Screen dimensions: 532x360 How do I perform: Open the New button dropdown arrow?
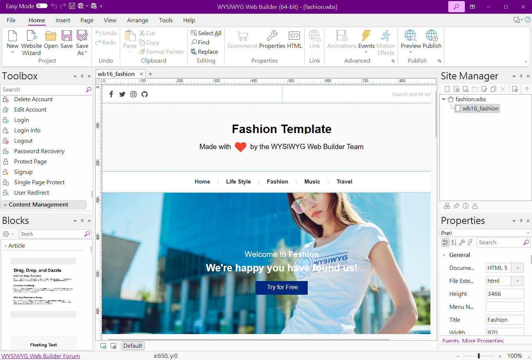point(13,52)
